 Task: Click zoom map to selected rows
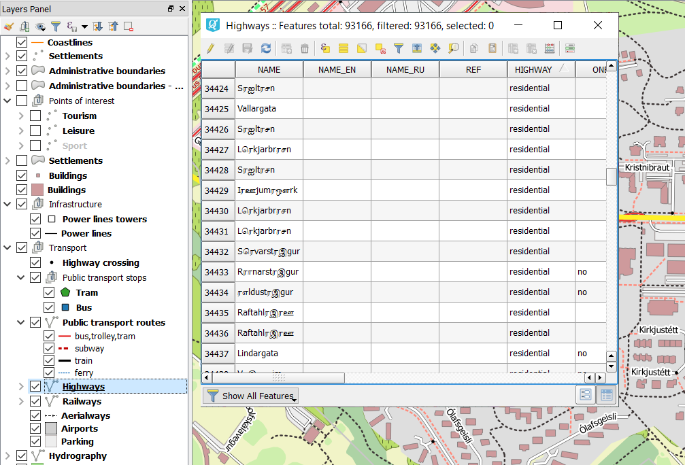453,48
